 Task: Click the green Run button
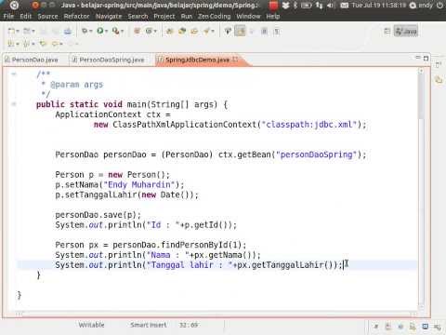(100, 31)
